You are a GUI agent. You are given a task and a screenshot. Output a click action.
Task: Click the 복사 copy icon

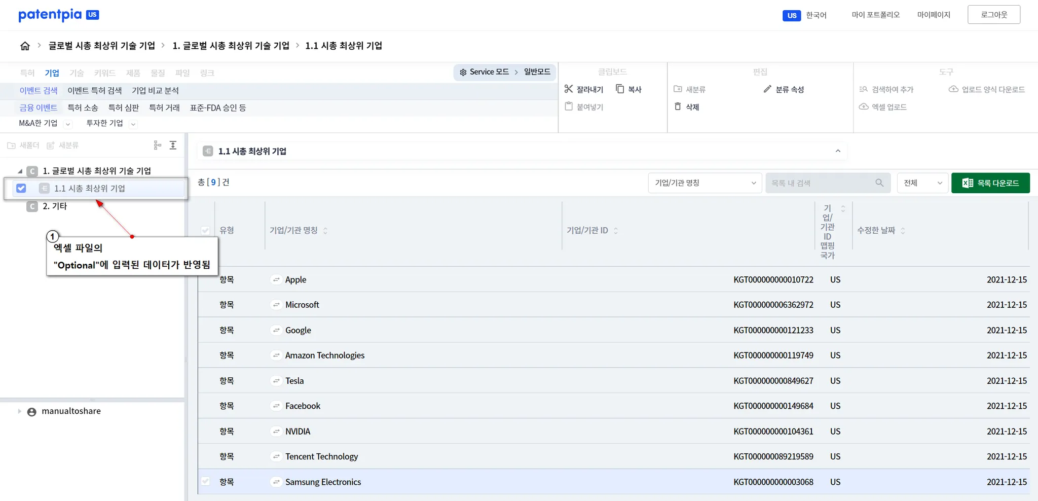tap(620, 89)
